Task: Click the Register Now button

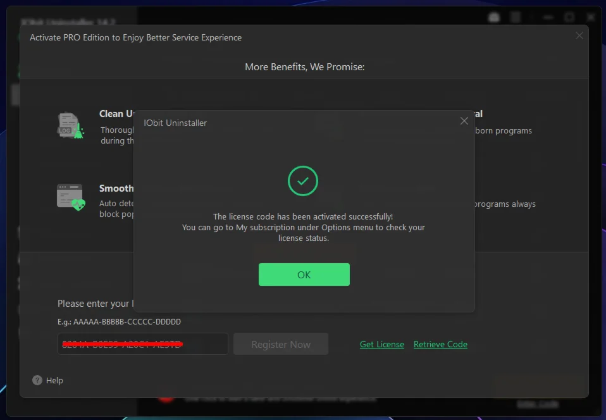Action: coord(281,344)
